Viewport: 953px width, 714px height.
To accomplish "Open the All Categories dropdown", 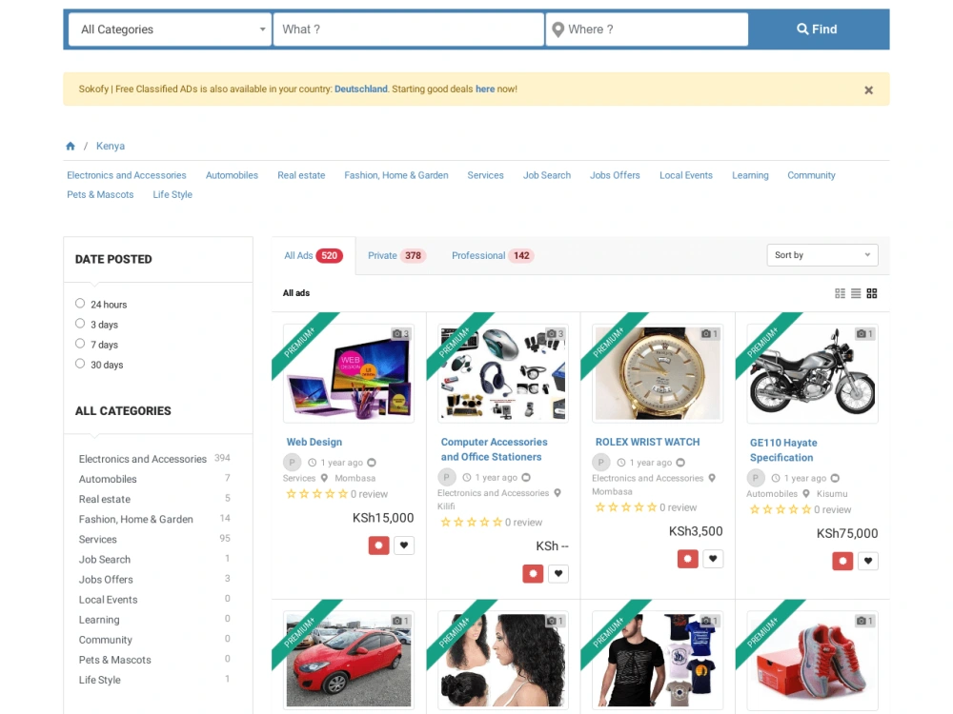I will (x=170, y=30).
